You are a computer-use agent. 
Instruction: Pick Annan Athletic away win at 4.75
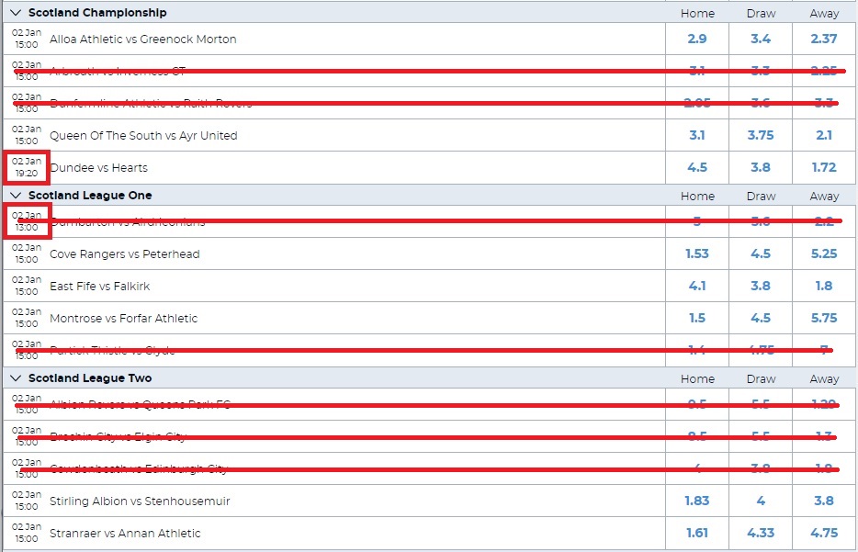point(824,534)
